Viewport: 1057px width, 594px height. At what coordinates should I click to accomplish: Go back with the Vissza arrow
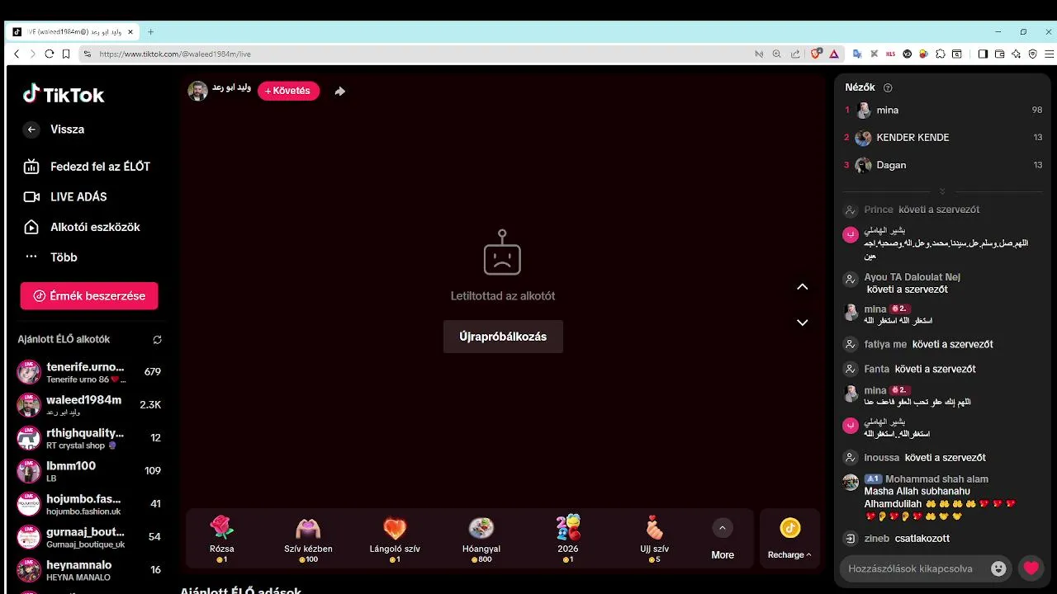31,130
